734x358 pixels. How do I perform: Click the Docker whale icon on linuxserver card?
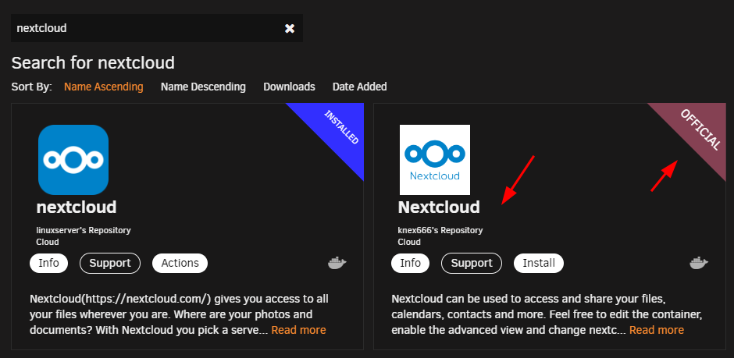337,263
